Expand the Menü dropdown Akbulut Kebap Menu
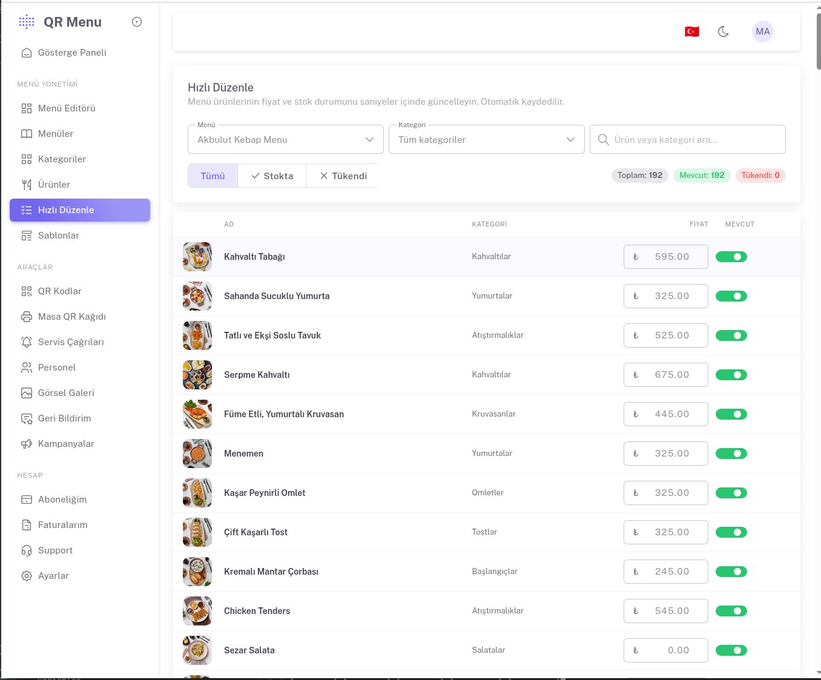Viewport: 821px width, 680px height. tap(286, 139)
